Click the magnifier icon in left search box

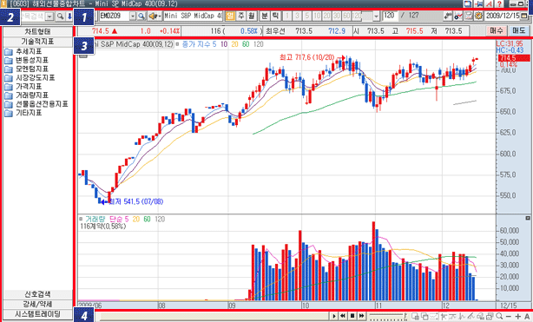[60, 16]
